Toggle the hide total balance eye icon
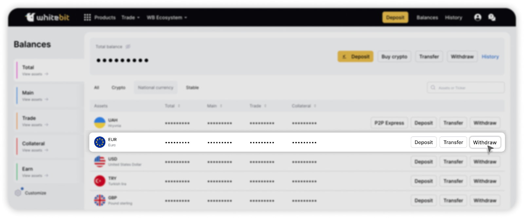The height and width of the screenshot is (218, 524). pyautogui.click(x=128, y=47)
